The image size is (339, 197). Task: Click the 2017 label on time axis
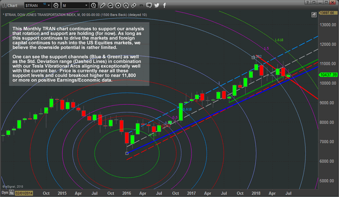[x=191, y=193]
